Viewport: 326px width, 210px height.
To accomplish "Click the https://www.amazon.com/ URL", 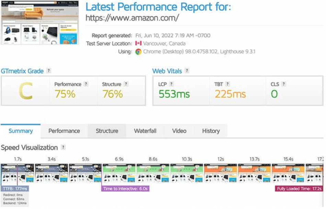I will (x=132, y=18).
